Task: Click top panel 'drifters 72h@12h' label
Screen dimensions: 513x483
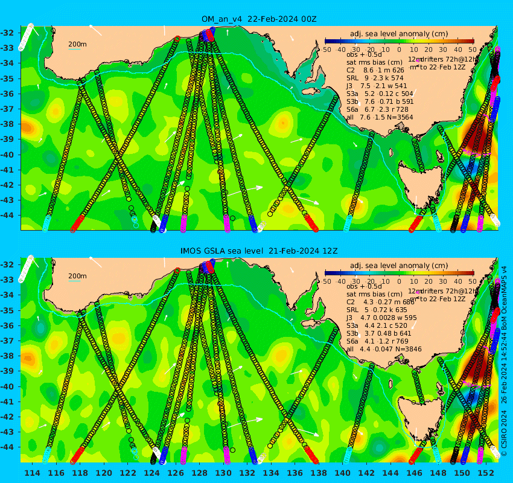Action: (x=449, y=59)
